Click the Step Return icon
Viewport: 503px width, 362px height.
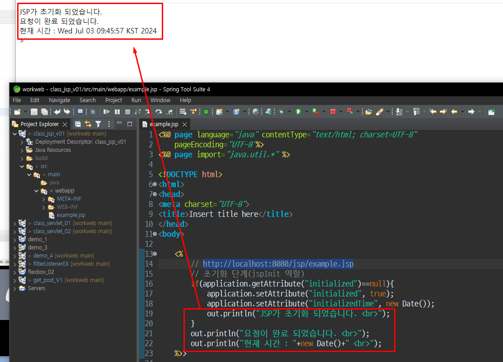point(169,112)
